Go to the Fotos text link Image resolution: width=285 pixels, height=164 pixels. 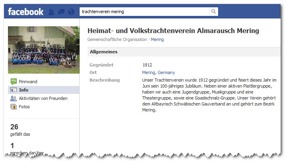pyautogui.click(x=24, y=107)
